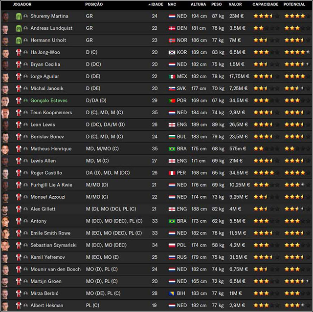Click Albert Hekman's age 19
This screenshot has width=313, height=312.
(155, 306)
